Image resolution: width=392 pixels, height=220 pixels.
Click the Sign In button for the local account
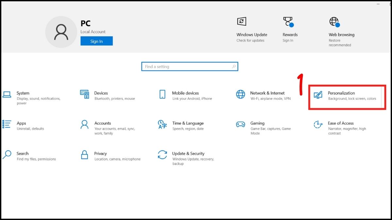point(96,41)
